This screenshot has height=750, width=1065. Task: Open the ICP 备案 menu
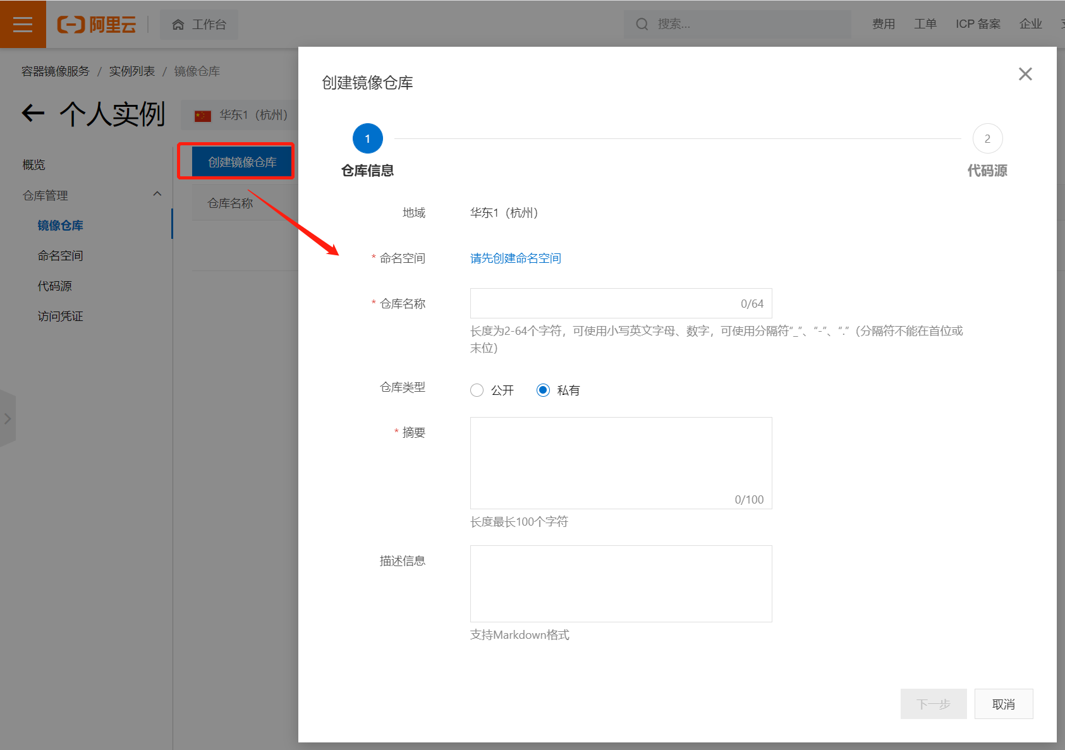click(978, 24)
